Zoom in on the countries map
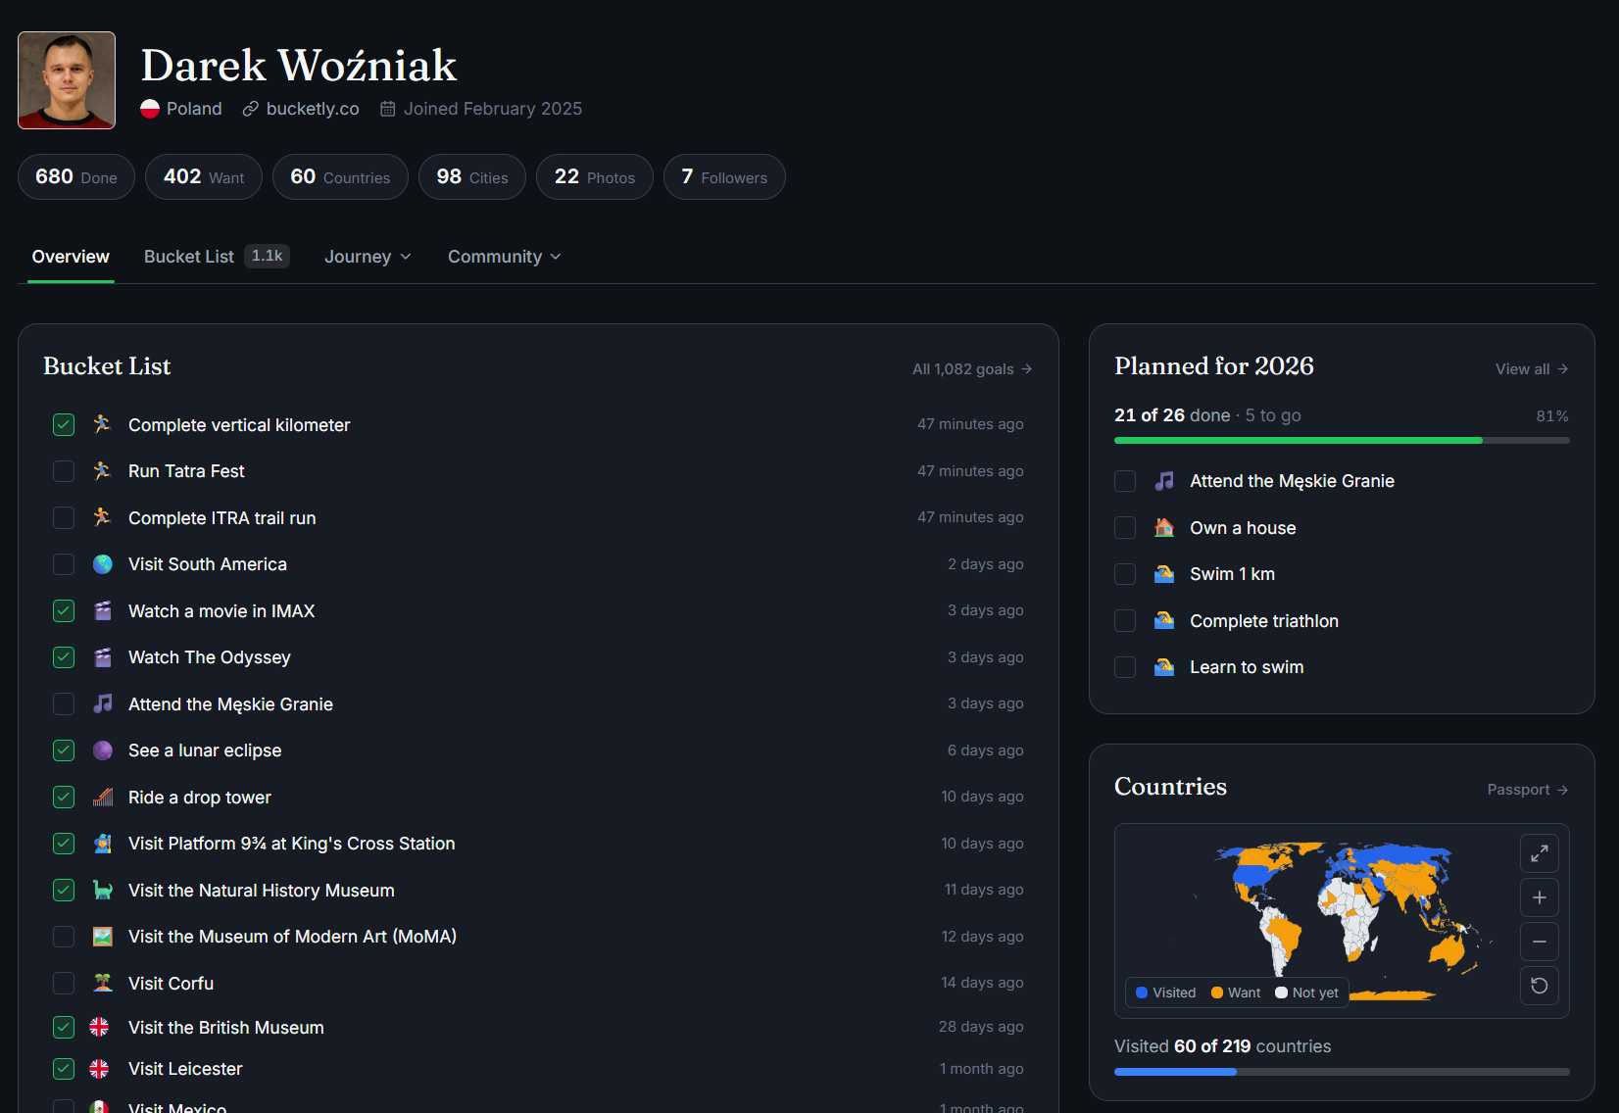Screen dimensions: 1619x1113 (x=1540, y=897)
